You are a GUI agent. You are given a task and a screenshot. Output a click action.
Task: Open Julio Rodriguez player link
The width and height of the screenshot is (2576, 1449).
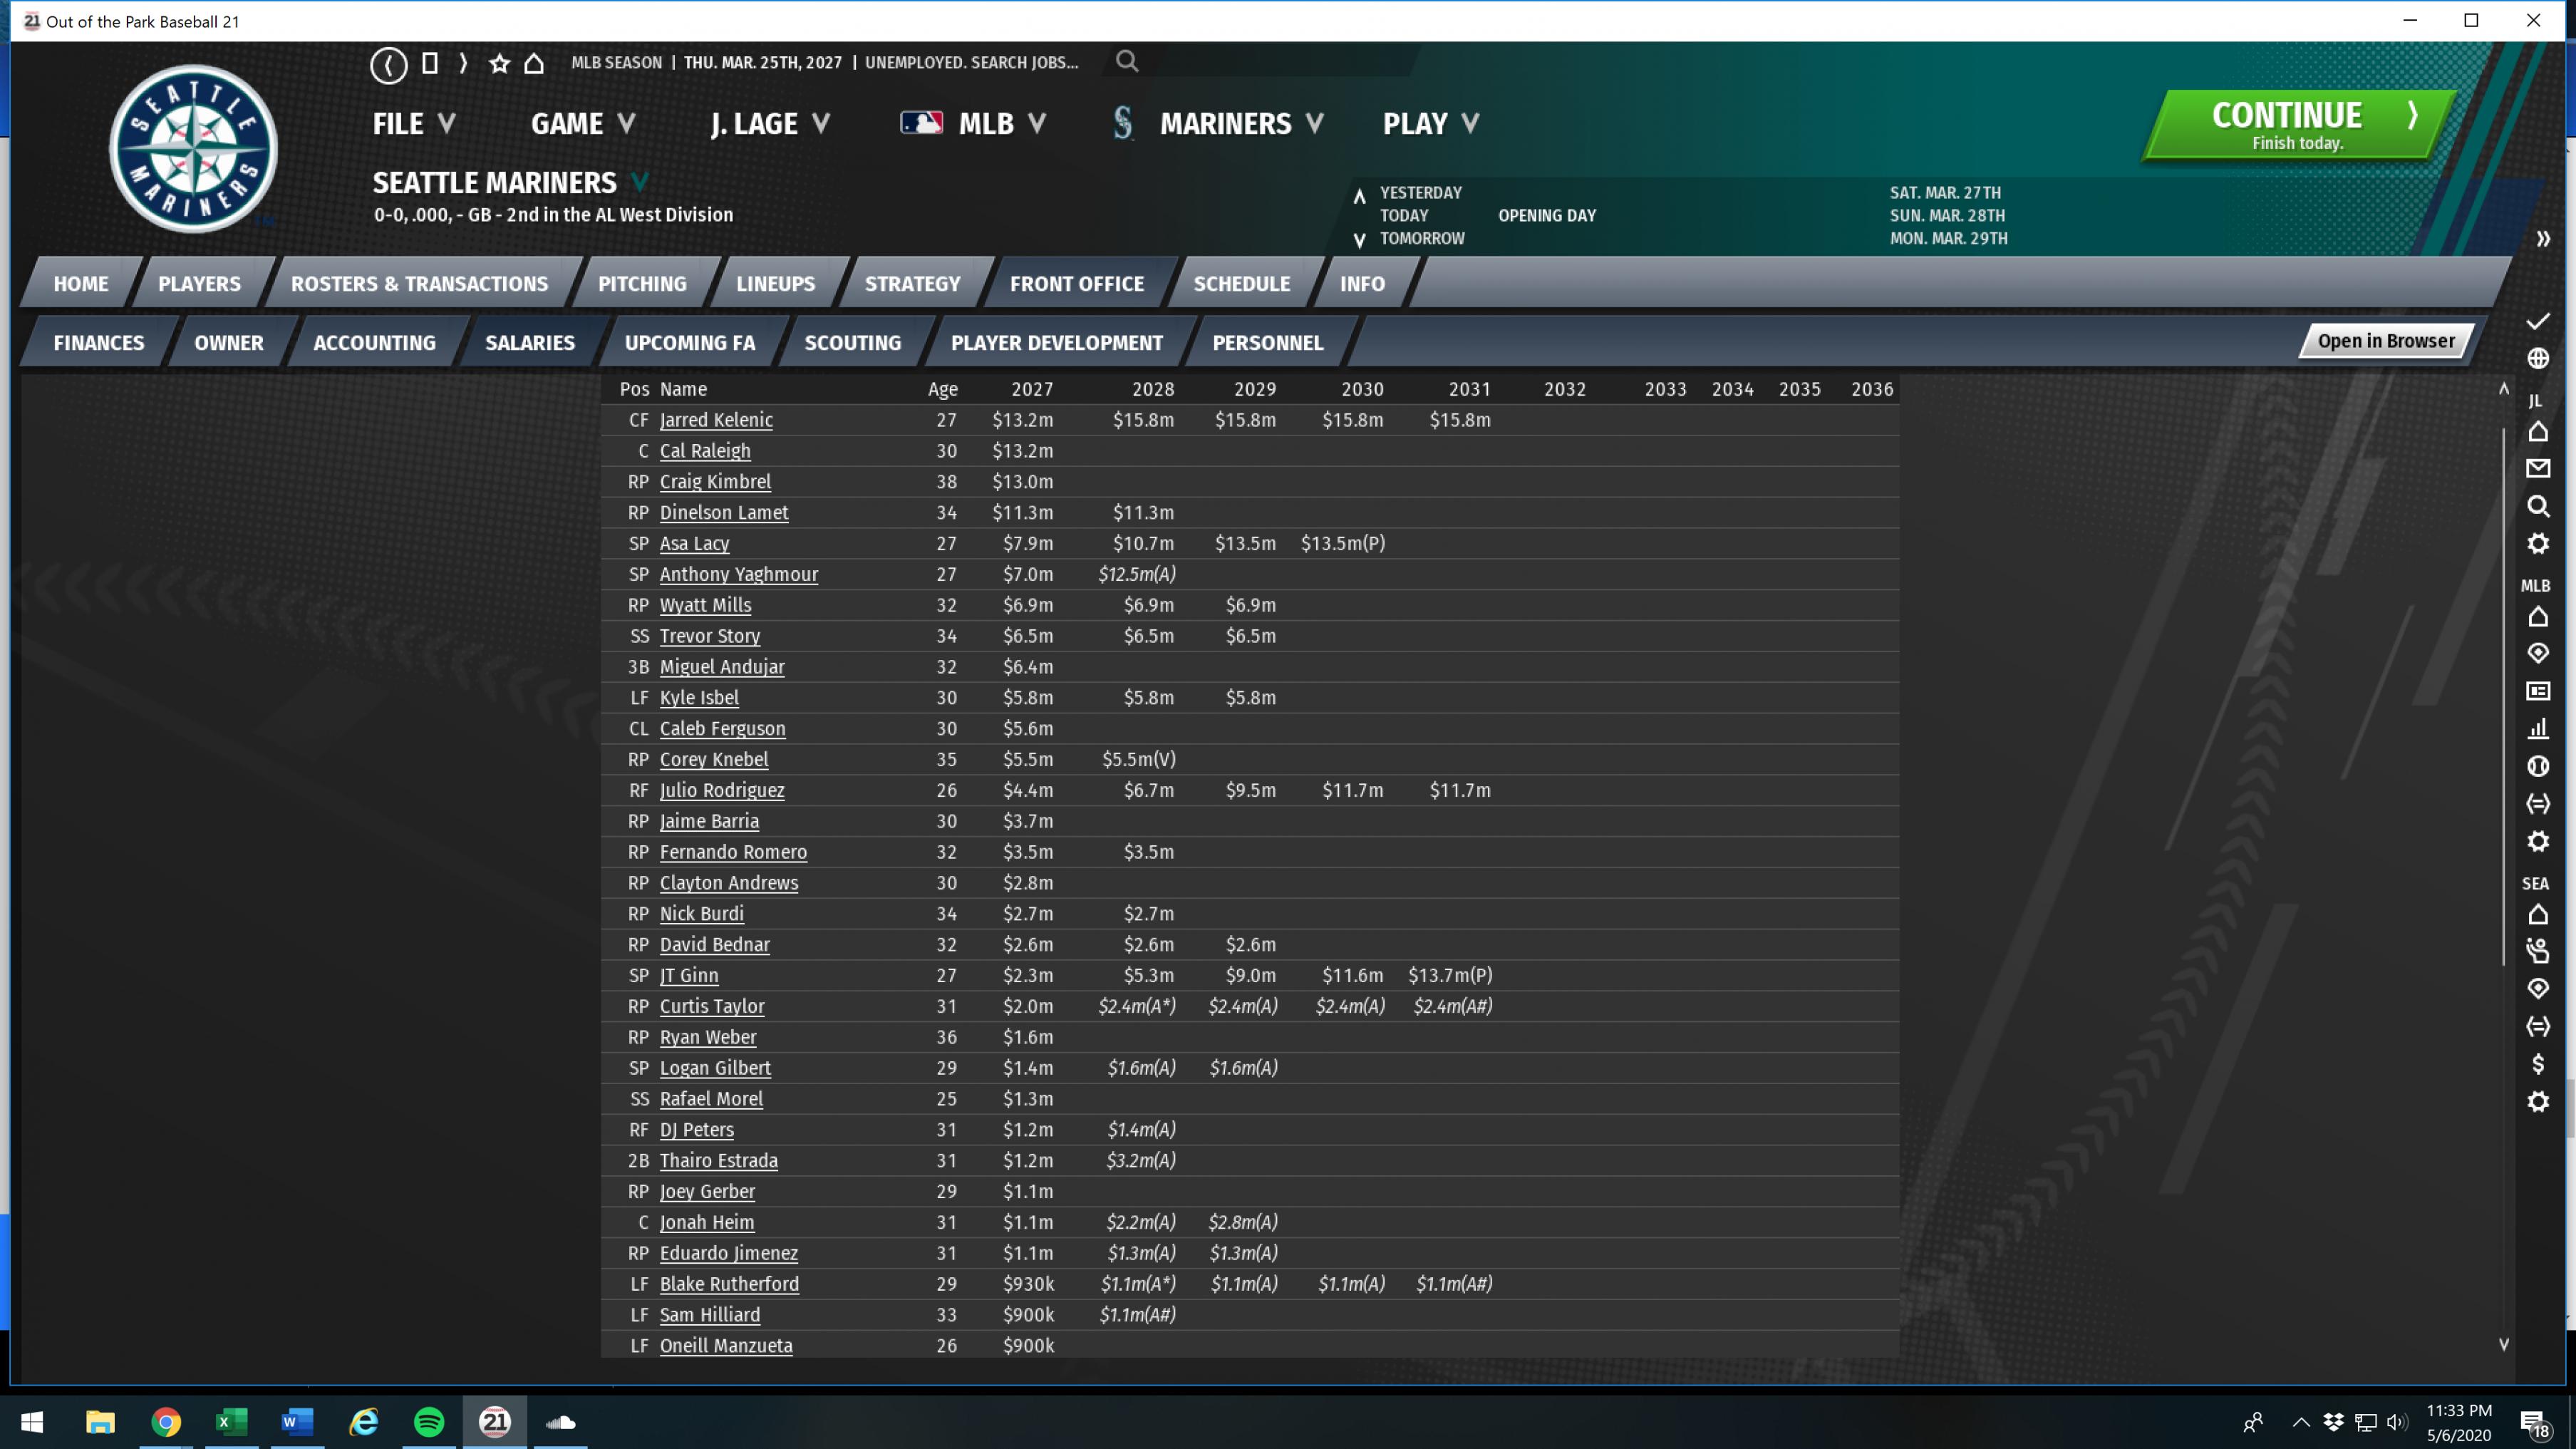coord(721,790)
